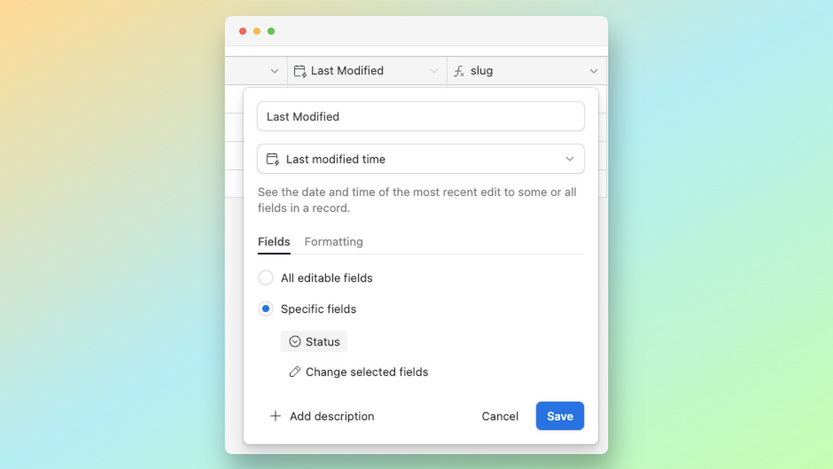Expand the Last Modified column header menu arrow
The width and height of the screenshot is (833, 469).
[434, 71]
